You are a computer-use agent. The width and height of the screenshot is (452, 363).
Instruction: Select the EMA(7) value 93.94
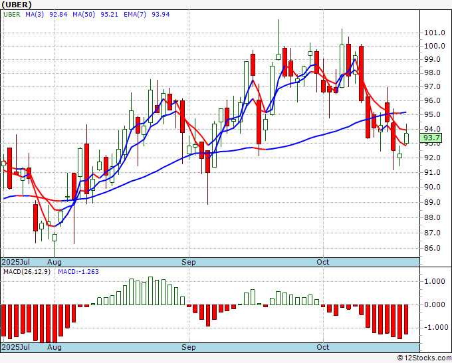pos(161,15)
